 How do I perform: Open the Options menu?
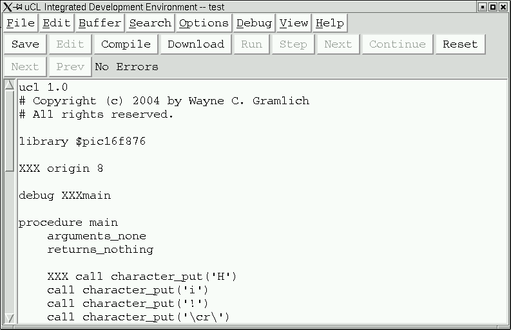(204, 23)
